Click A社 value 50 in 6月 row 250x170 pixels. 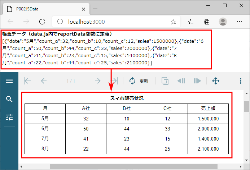click(x=86, y=129)
